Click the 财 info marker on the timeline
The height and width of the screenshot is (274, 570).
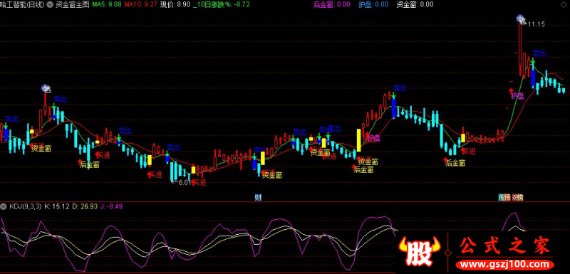coord(258,198)
